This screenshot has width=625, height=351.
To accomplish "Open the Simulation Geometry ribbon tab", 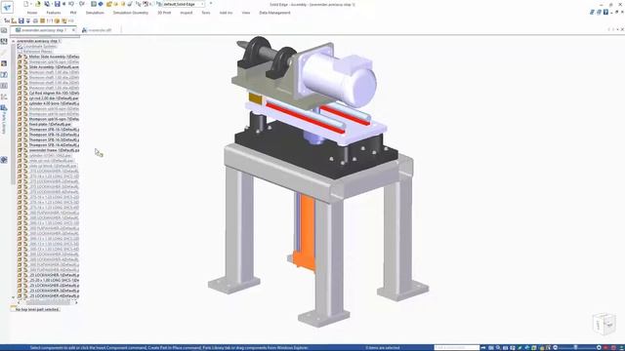I will pos(130,13).
